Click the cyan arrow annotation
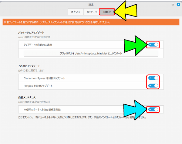The height and width of the screenshot is (144, 182). coord(135,110)
